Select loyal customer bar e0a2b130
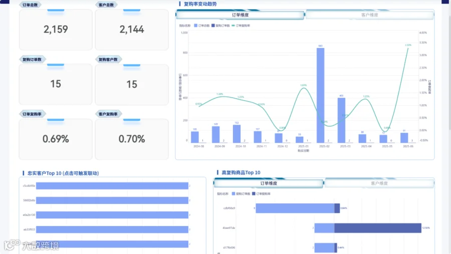This screenshot has width=451, height=254. 112,215
